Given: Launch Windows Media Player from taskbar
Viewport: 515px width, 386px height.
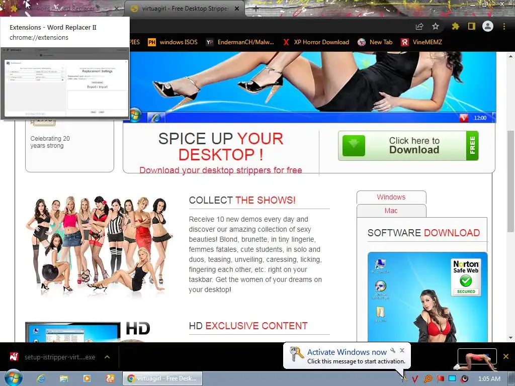Looking at the screenshot, I should [x=87, y=378].
